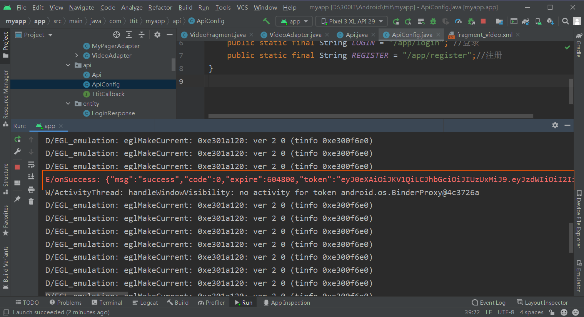Open the Problems tool window
The width and height of the screenshot is (584, 317).
pyautogui.click(x=65, y=303)
